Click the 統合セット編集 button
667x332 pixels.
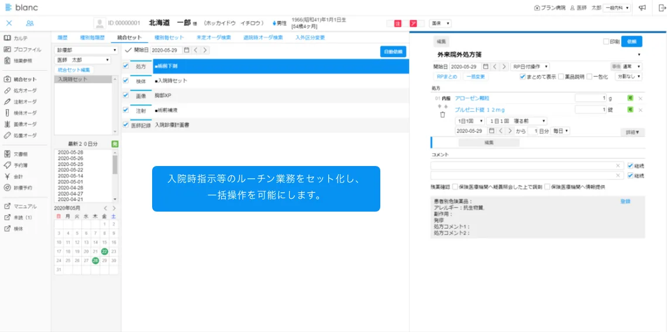(x=74, y=70)
